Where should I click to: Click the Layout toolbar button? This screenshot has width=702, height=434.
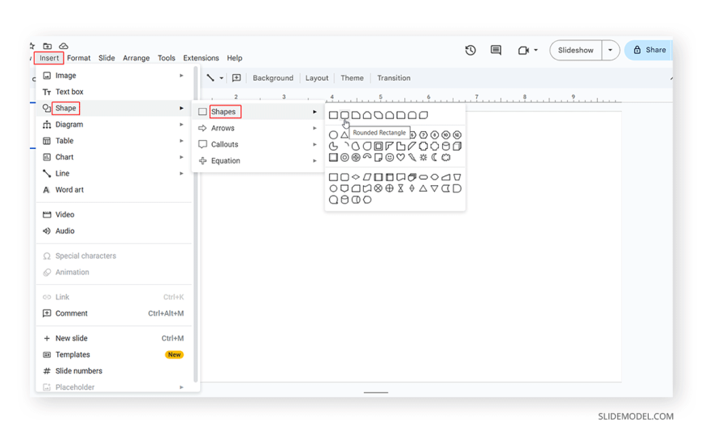(316, 78)
